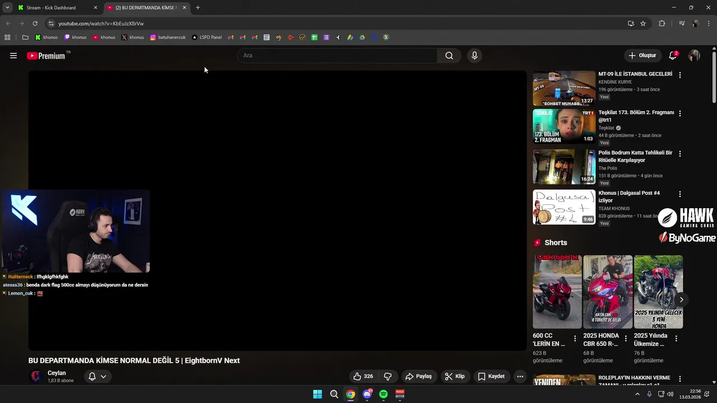Bookmark this page with star icon
Screen dimensions: 717x403
643,24
